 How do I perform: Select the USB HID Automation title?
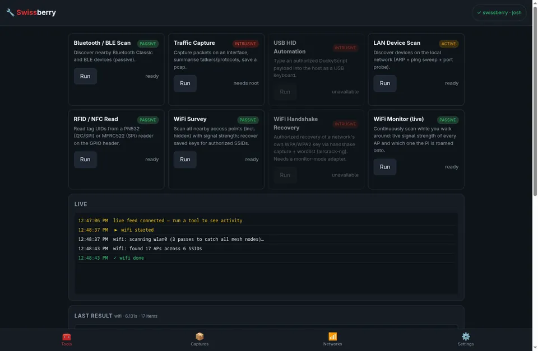tap(289, 47)
